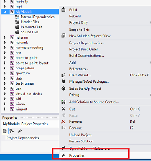Click the Manage NuGet Packages icon

pyautogui.click(x=64, y=81)
